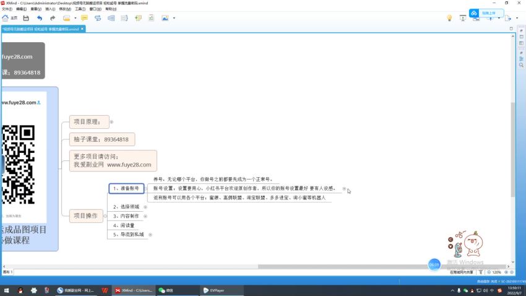Select the 3、内容制作 subtopic
The width and height of the screenshot is (526, 296).
tap(126, 216)
